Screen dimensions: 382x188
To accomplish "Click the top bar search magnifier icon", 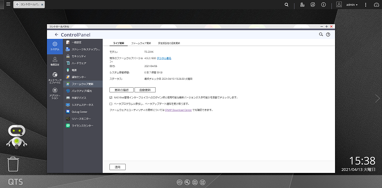I will [287, 5].
